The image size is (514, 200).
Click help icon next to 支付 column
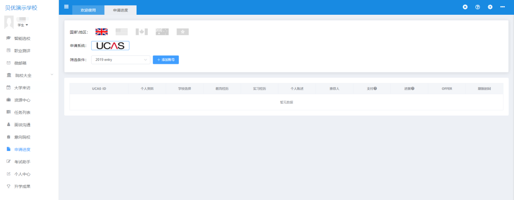point(376,89)
